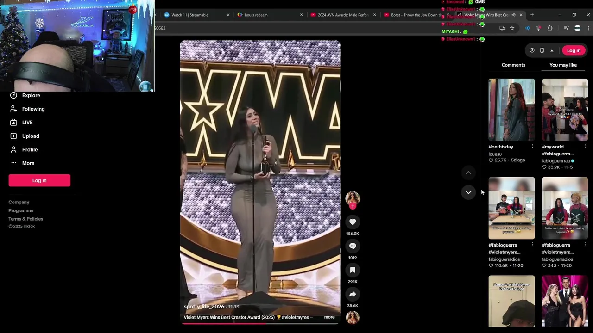593x333 pixels.
Task: Open the spotty_life_2026 username
Action: (204, 307)
